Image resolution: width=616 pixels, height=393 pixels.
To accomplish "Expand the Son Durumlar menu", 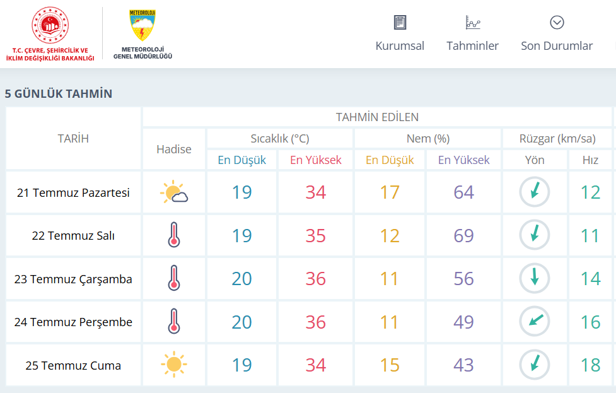I will pos(557,46).
